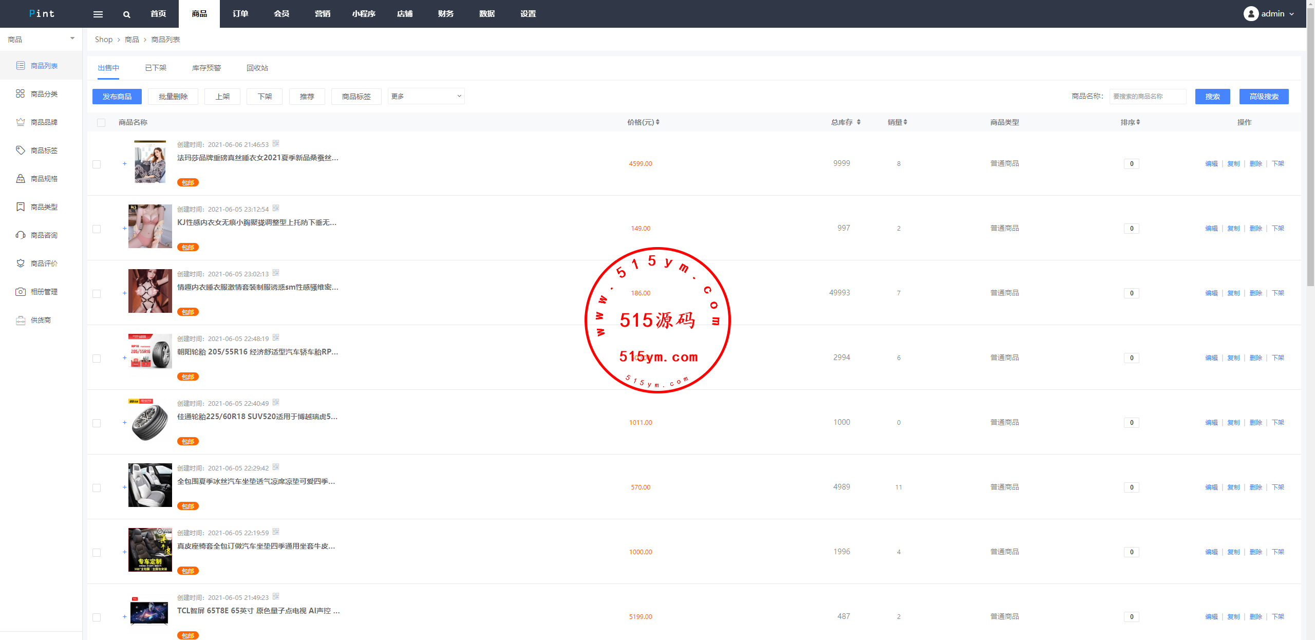Open 相册管理 camera icon in the sidebar
This screenshot has width=1315, height=640.
[21, 291]
